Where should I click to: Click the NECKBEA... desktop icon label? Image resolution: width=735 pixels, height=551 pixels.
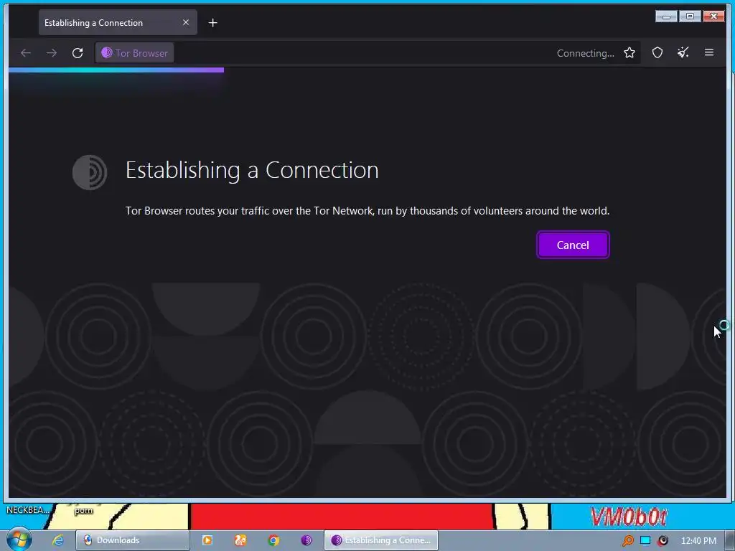pos(27,510)
